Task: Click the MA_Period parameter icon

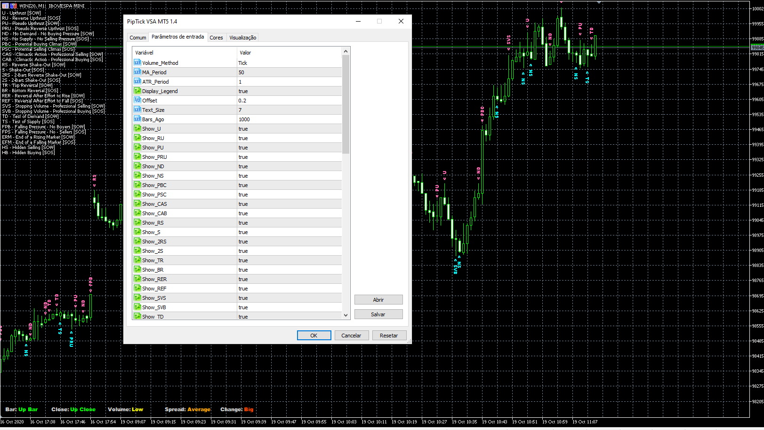Action: tap(137, 72)
